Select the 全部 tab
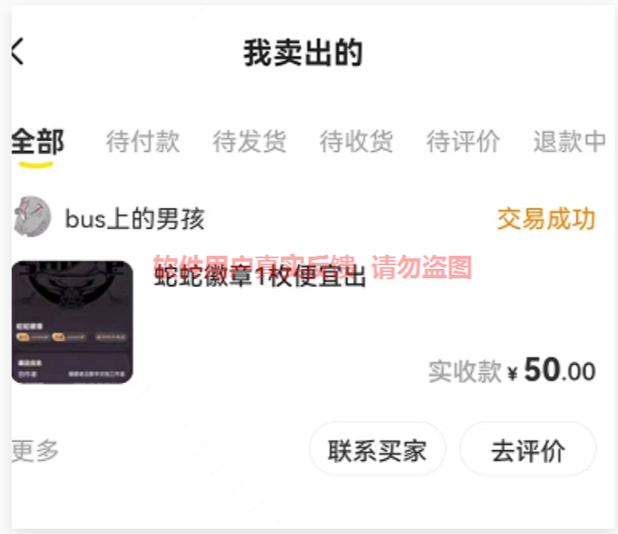The width and height of the screenshot is (618, 534). coord(38,141)
